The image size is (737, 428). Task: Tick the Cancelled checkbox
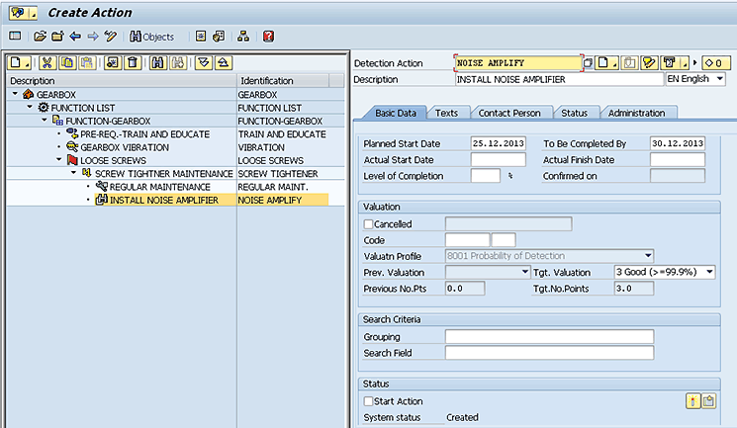[x=368, y=224]
